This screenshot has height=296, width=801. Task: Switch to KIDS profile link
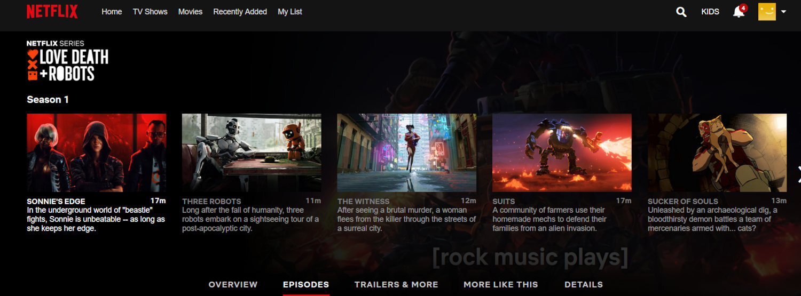(x=710, y=12)
